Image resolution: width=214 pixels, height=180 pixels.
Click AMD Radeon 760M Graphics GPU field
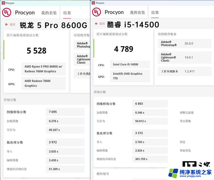43,83
